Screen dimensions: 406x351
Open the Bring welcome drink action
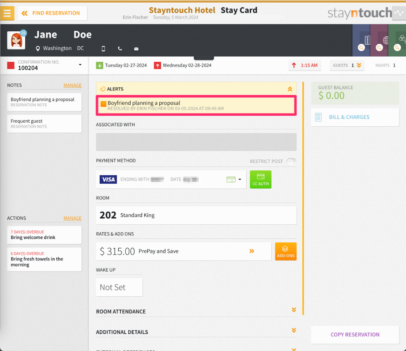point(45,235)
